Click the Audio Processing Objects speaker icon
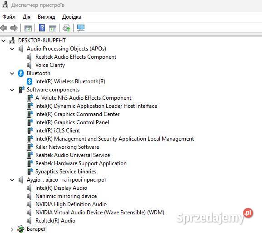 click(21, 49)
